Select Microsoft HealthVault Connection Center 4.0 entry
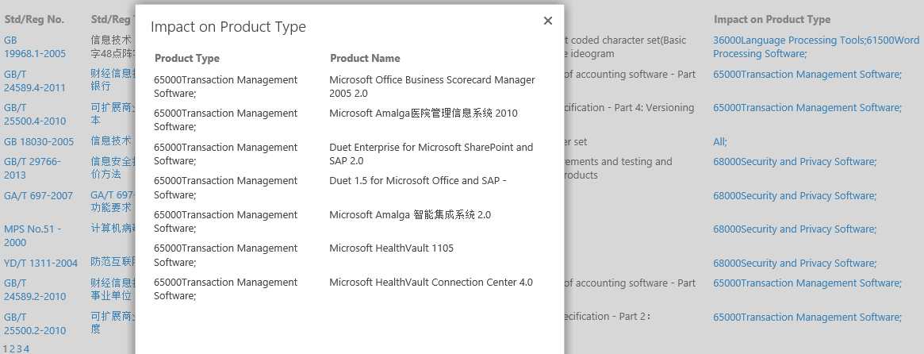924x354 pixels. [x=431, y=283]
